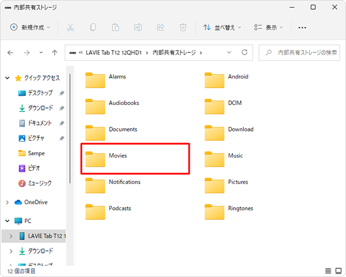Viewport: 346px width, 277px height.
Task: Open recent locations dropdown arrow
Action: pos(41,53)
